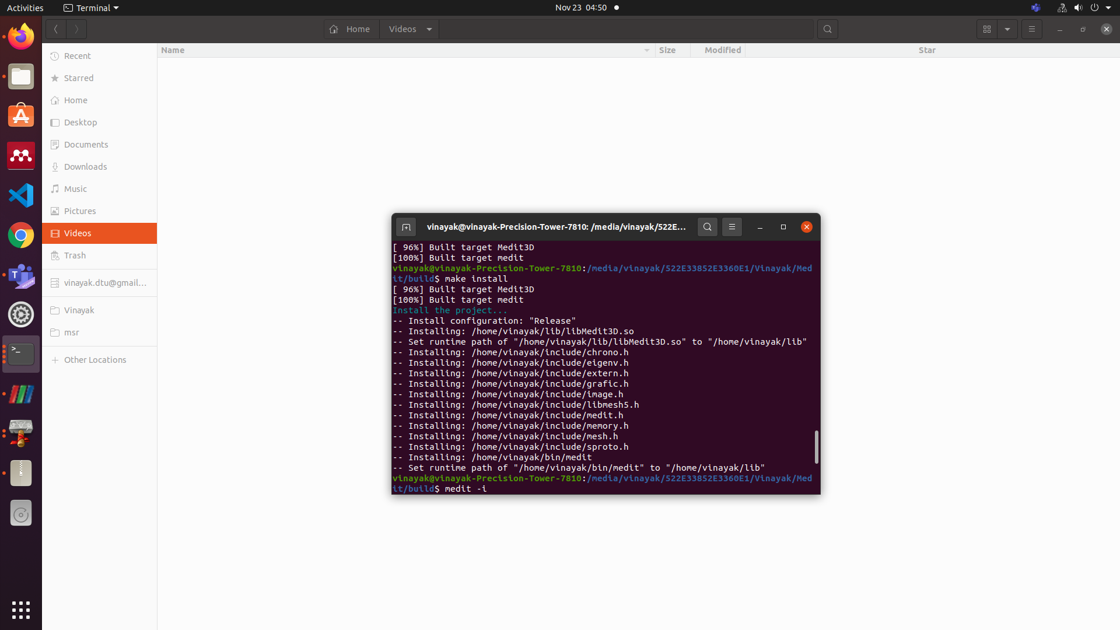Click Activities in top bar
The image size is (1120, 630).
[25, 8]
